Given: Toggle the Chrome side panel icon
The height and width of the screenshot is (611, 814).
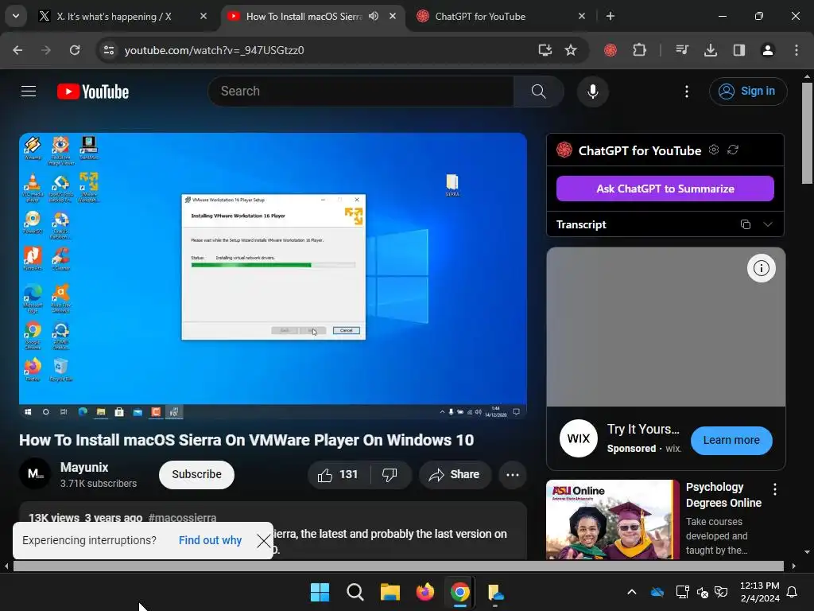Looking at the screenshot, I should click(x=738, y=50).
